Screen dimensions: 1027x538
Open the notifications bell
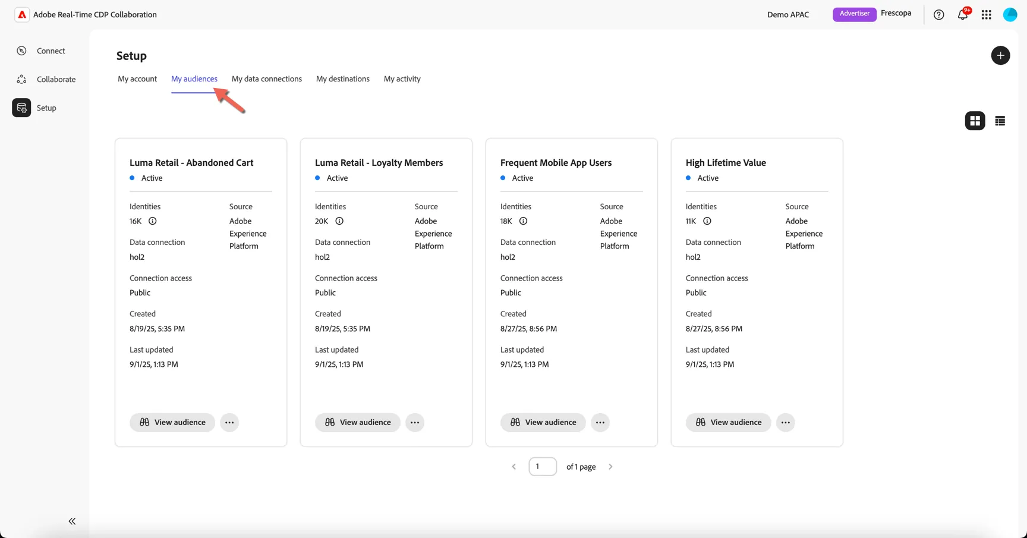pos(963,15)
